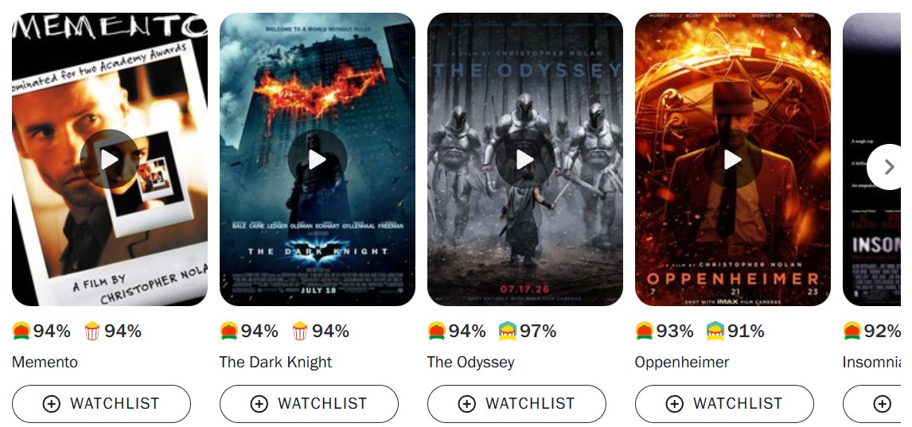Add The Dark Knight to Watchlist
This screenshot has height=427, width=912.
point(309,404)
